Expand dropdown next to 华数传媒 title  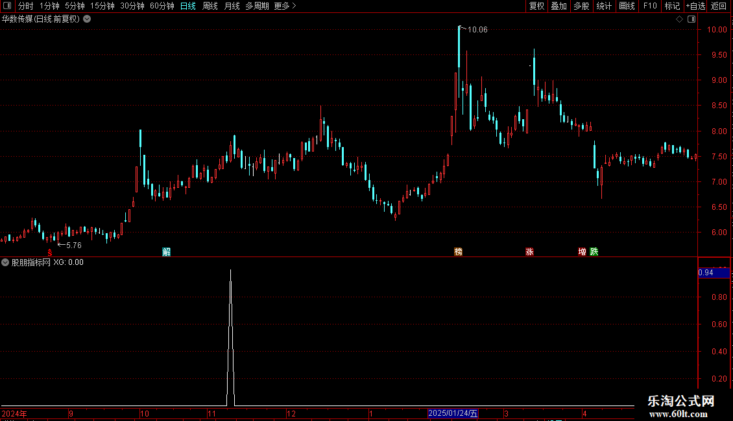click(87, 19)
